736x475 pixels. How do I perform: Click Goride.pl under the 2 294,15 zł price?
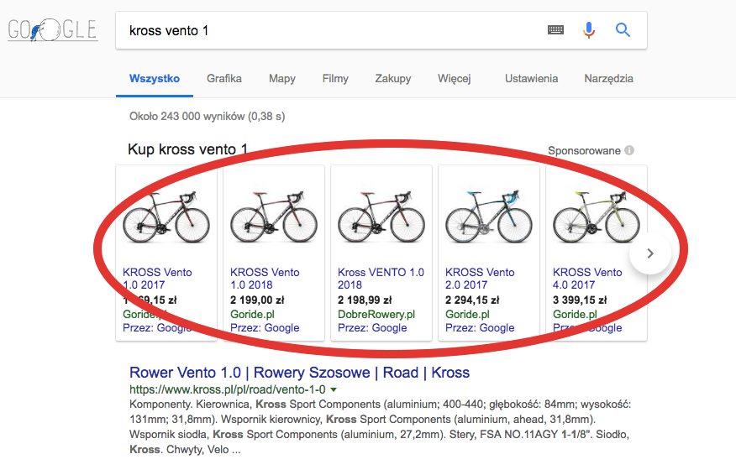(467, 314)
